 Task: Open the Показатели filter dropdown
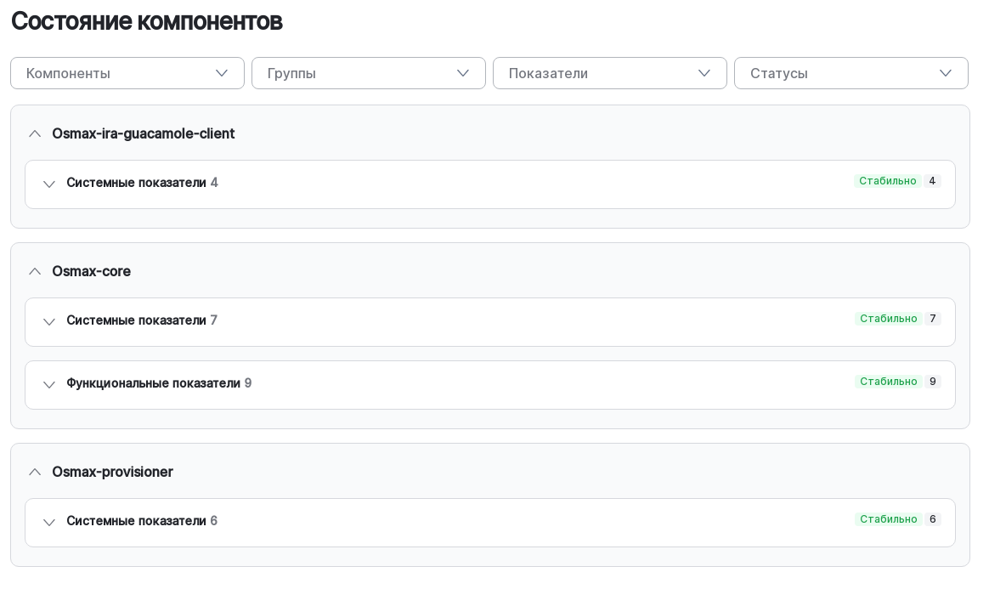pyautogui.click(x=610, y=73)
